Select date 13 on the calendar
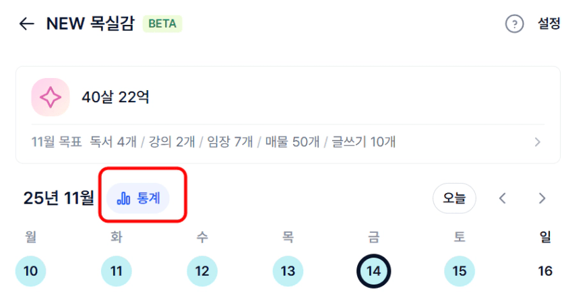The height and width of the screenshot is (298, 562). click(288, 271)
